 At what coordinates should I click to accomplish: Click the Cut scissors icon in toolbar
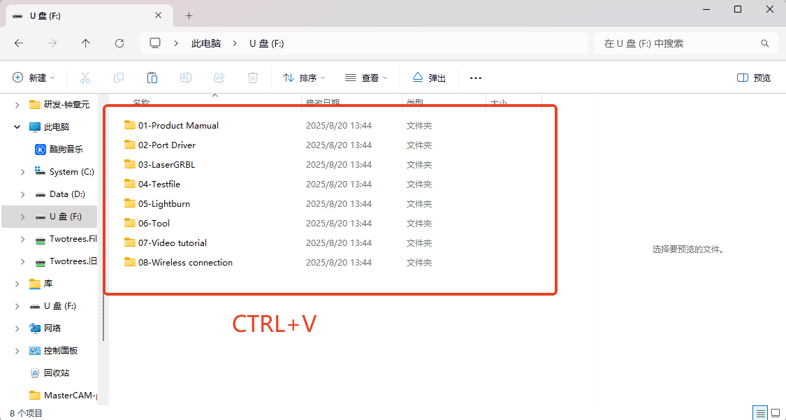tap(85, 78)
